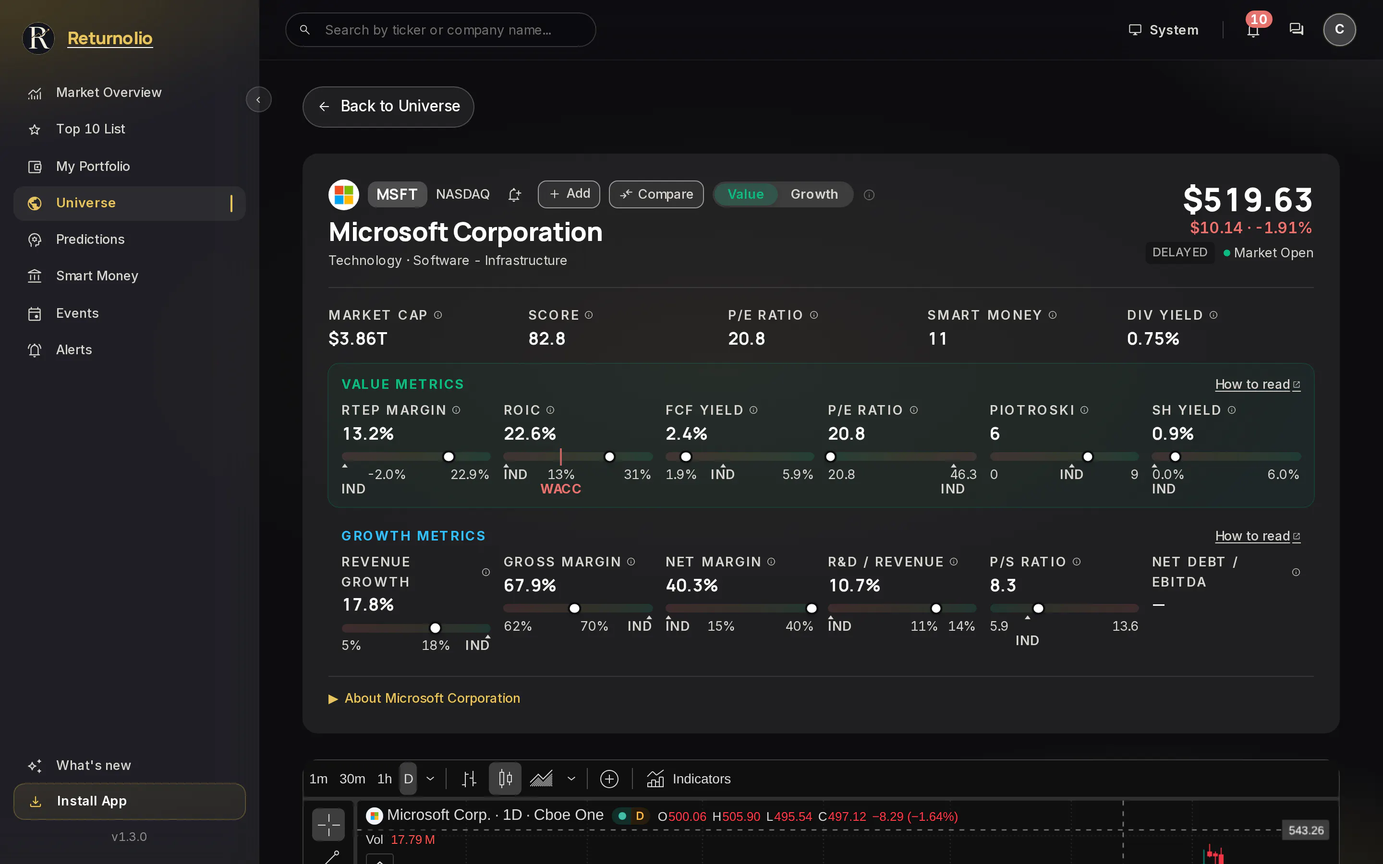The width and height of the screenshot is (1383, 864).
Task: Show info for Div Yield metric
Action: tap(1213, 315)
